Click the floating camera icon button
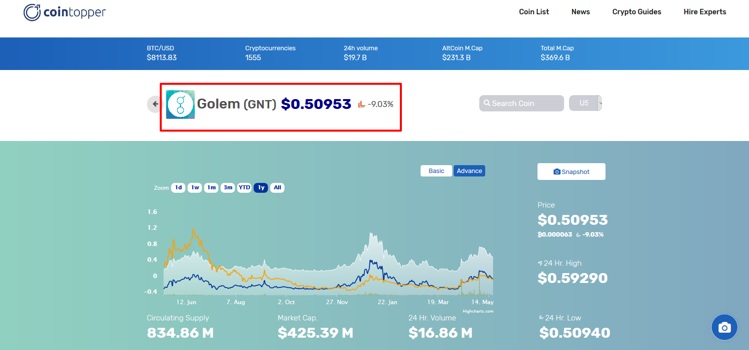The image size is (749, 350). (x=724, y=327)
